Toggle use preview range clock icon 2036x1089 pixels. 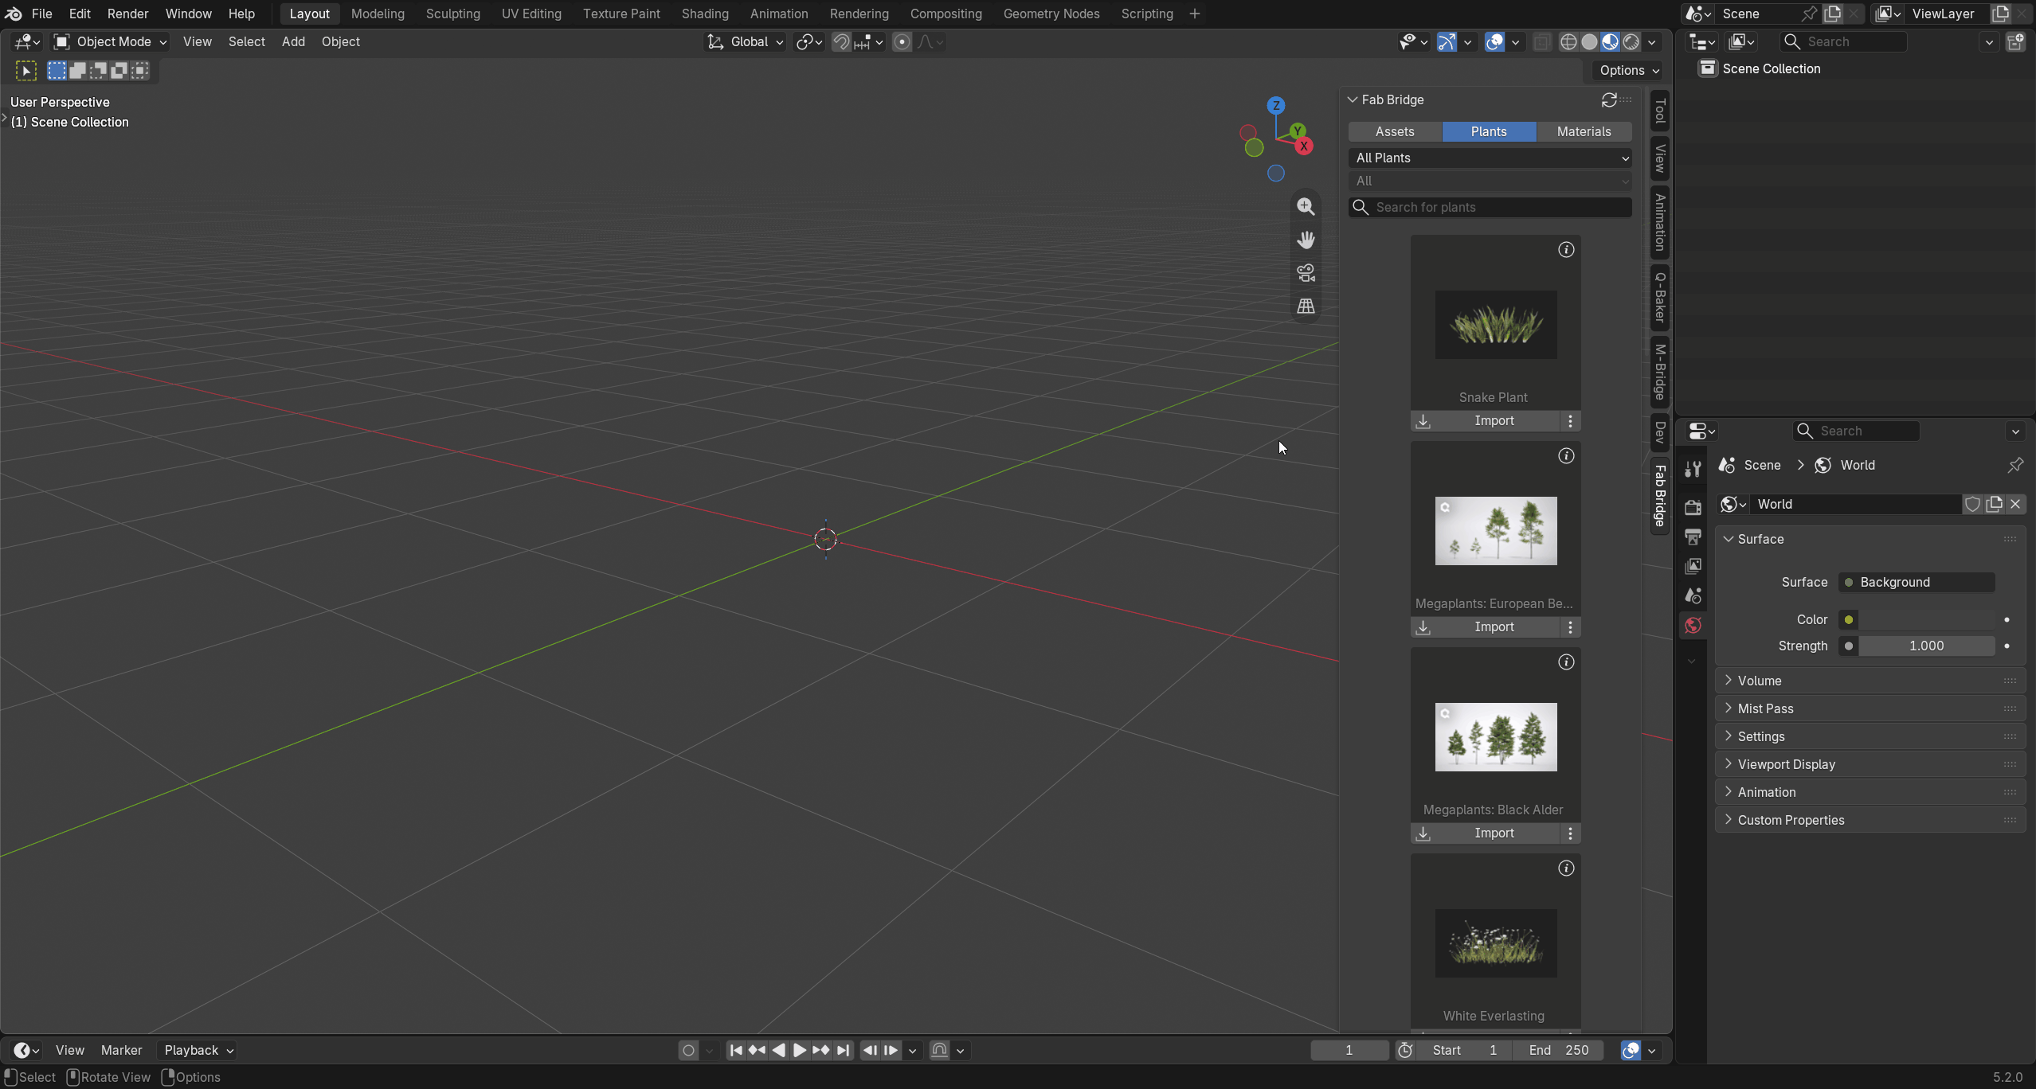click(x=1405, y=1051)
